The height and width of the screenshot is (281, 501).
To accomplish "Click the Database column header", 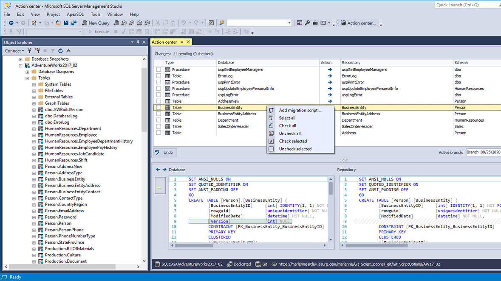I will coord(268,62).
